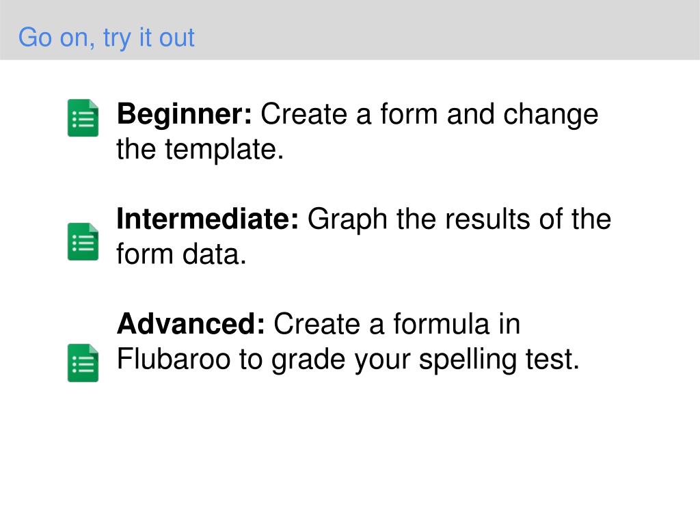
Task: Click the Google Forms icon beside Intermediate
Action: tap(83, 241)
